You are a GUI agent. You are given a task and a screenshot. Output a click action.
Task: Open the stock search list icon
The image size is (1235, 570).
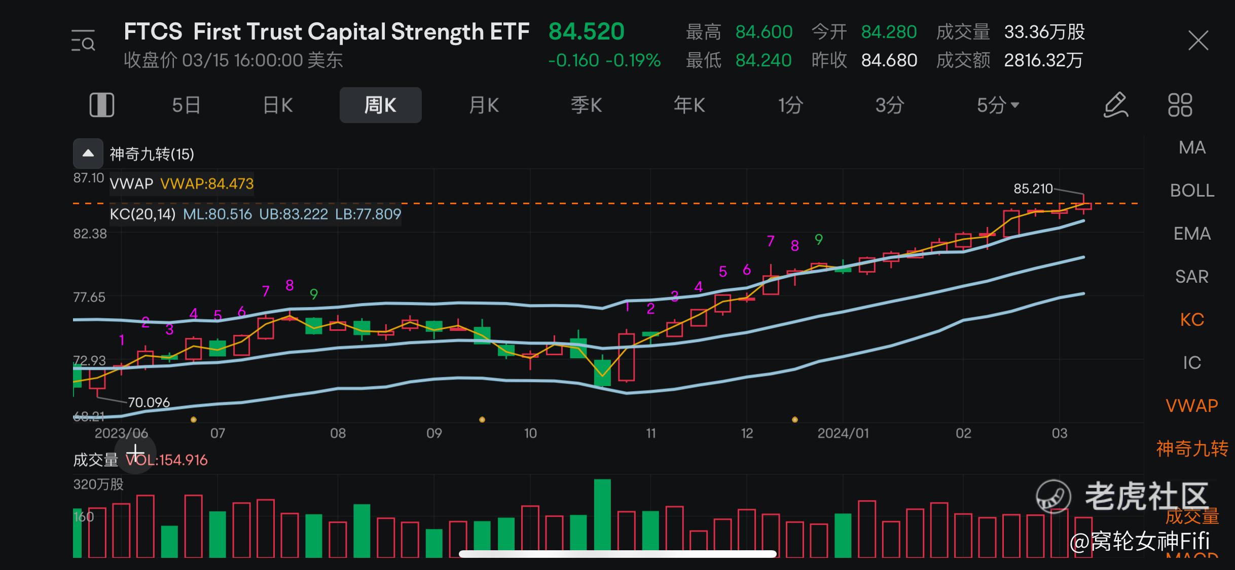point(83,41)
